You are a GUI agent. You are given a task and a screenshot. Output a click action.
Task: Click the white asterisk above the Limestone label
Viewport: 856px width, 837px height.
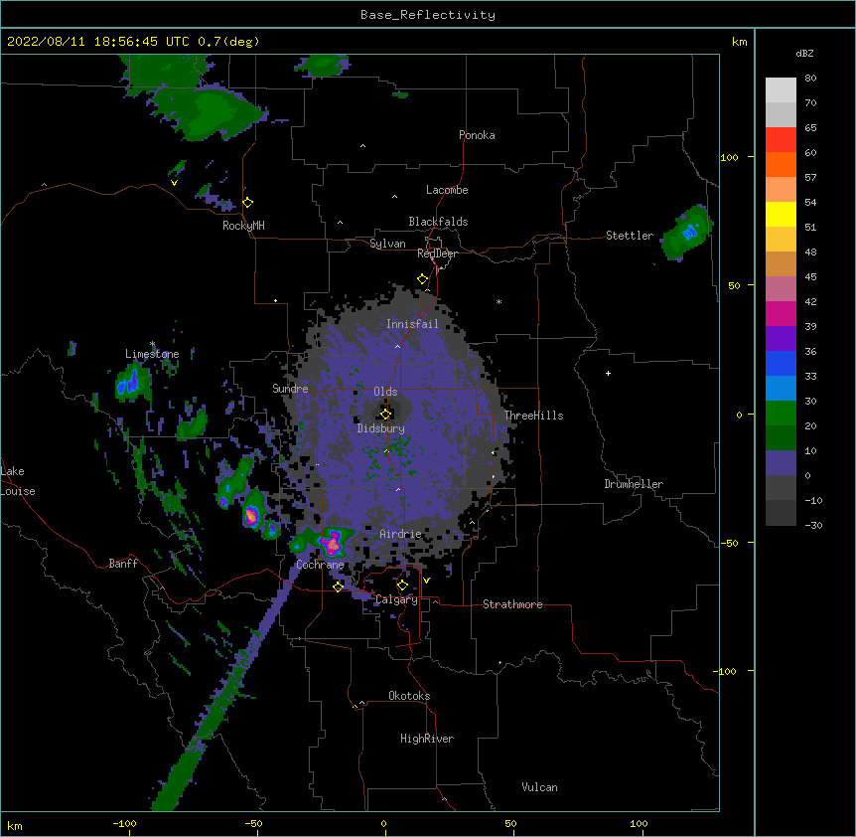152,344
